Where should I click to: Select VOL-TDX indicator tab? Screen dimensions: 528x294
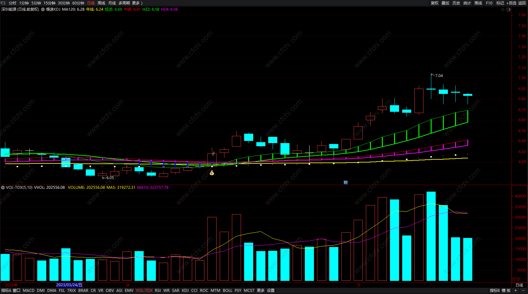click(144, 291)
